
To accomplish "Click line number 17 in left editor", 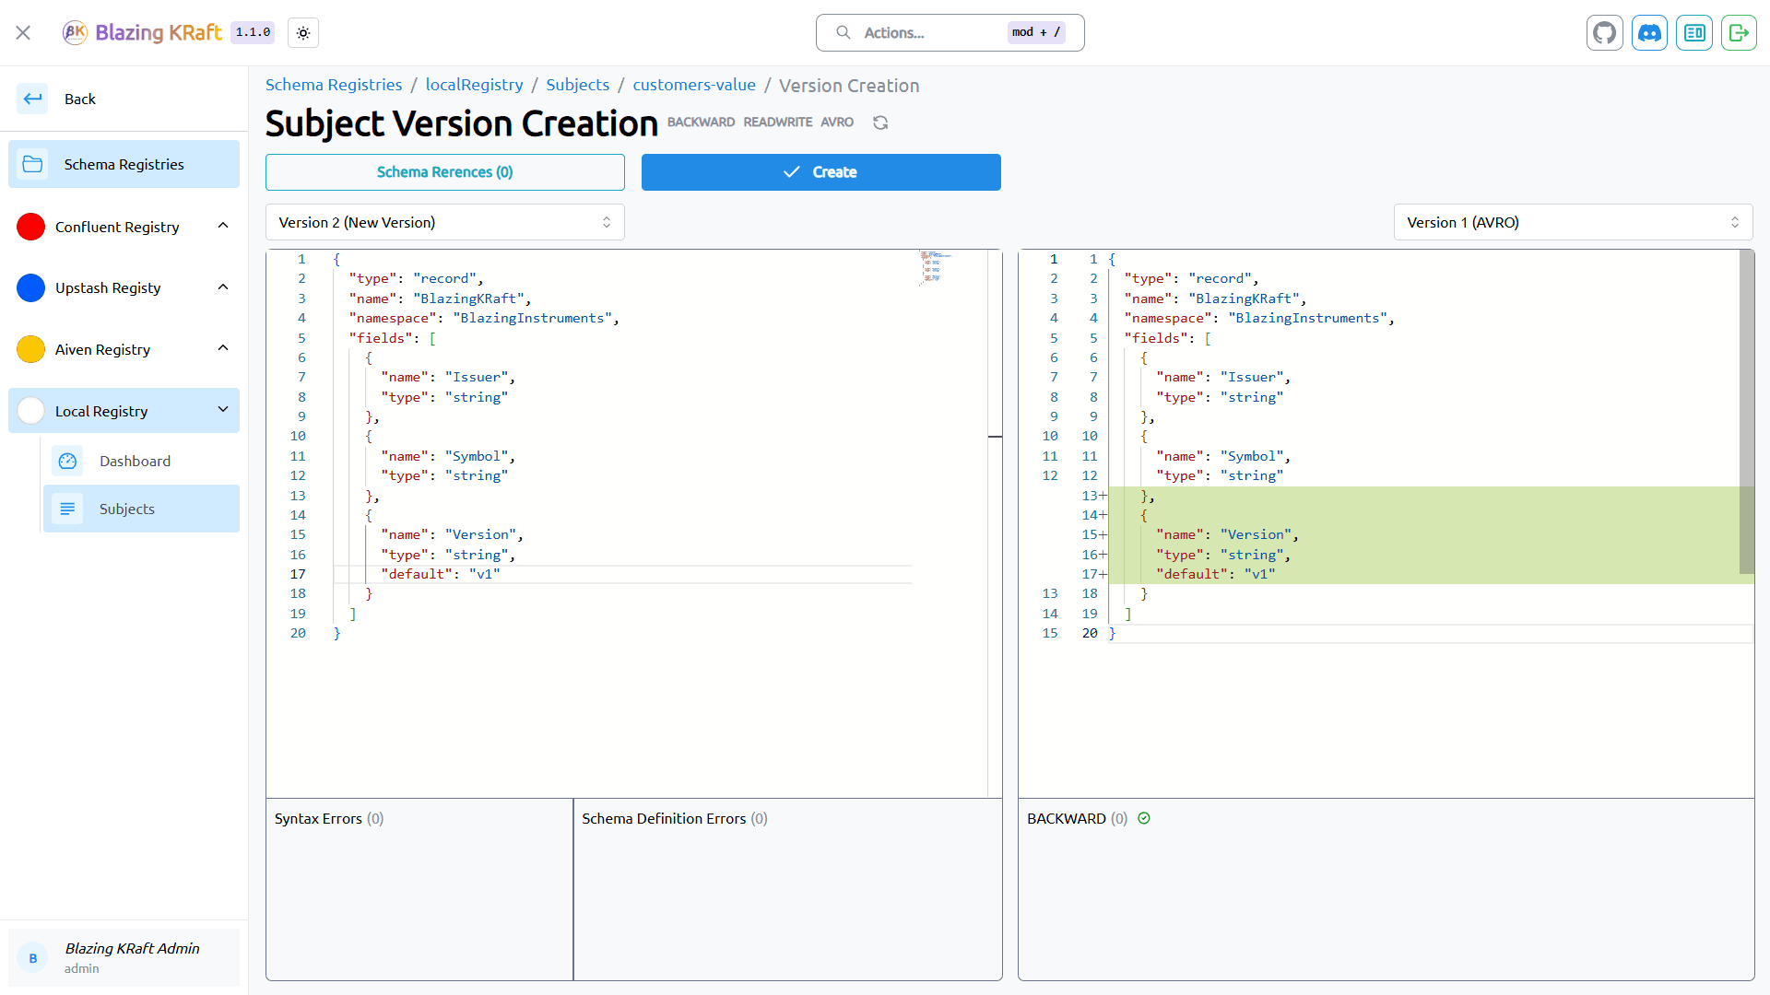I will [298, 574].
